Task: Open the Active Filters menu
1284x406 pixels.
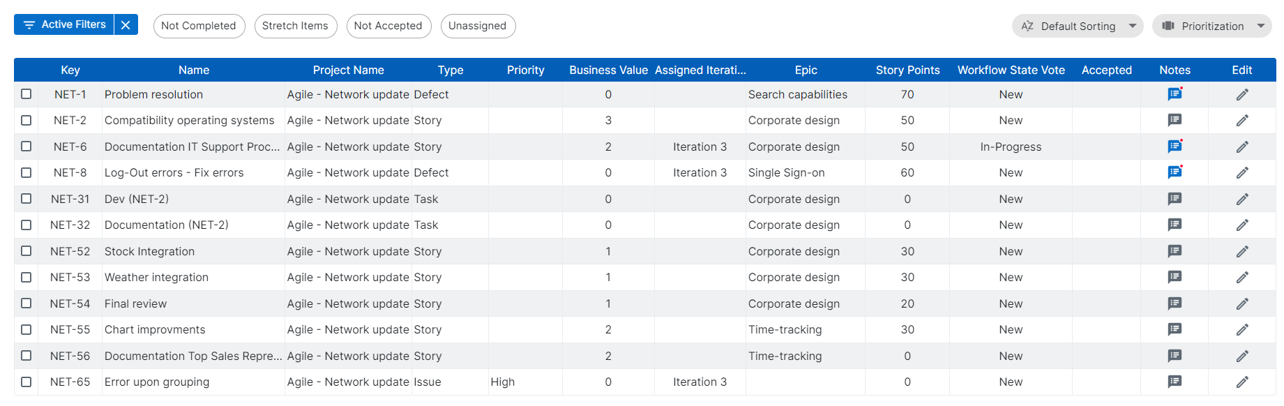Action: pos(65,25)
